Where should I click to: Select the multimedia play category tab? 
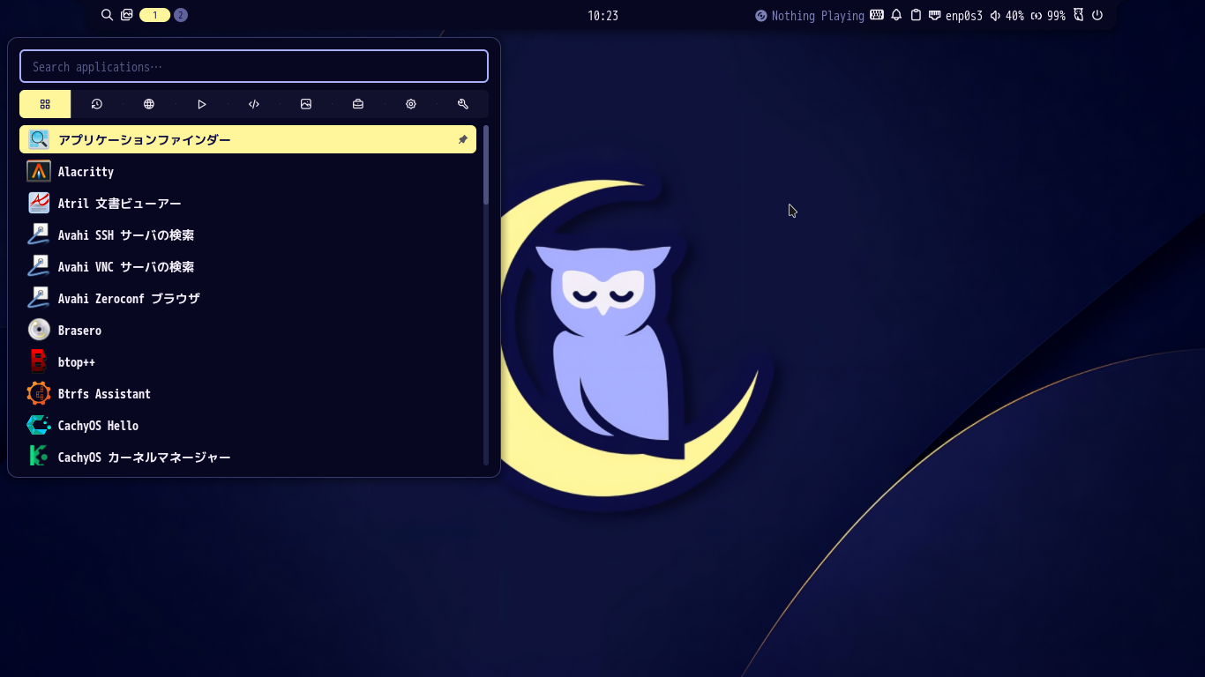[201, 104]
